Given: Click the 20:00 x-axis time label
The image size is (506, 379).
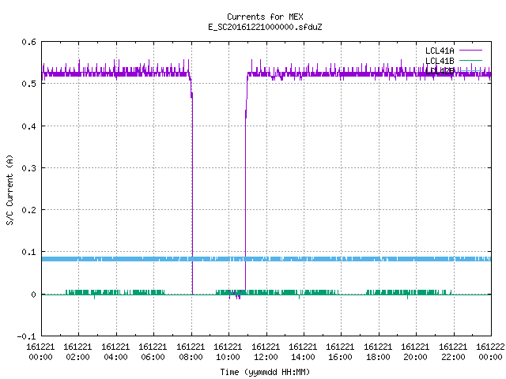Looking at the screenshot, I should coord(415,357).
